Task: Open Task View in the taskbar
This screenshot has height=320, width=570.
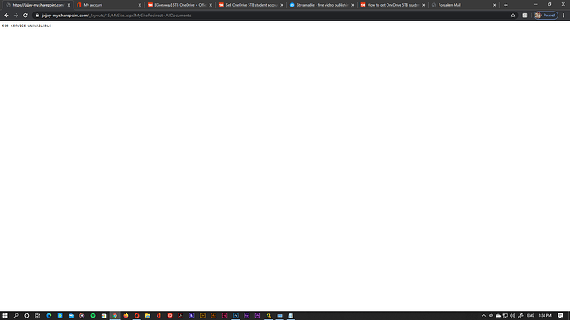Action: (37, 316)
